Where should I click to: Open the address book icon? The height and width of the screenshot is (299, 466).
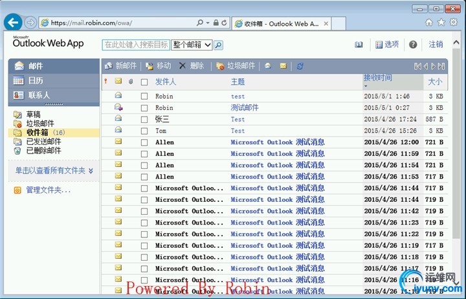pyautogui.click(x=359, y=45)
